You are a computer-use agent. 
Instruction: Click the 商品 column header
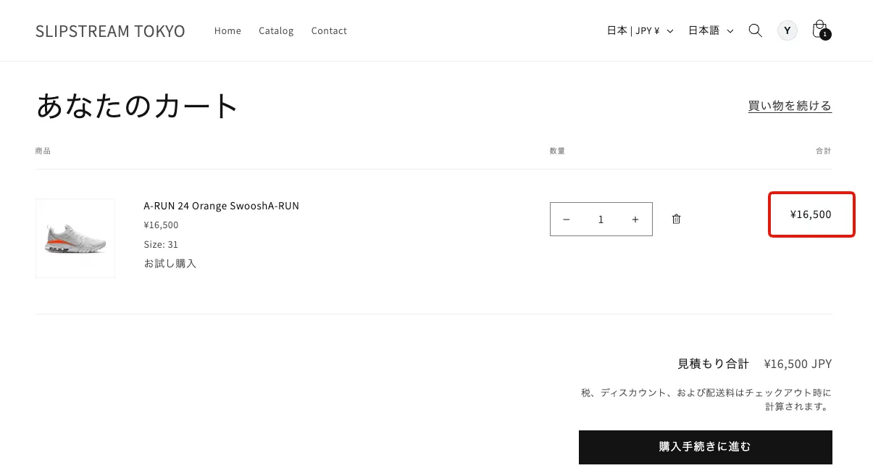pyautogui.click(x=43, y=151)
